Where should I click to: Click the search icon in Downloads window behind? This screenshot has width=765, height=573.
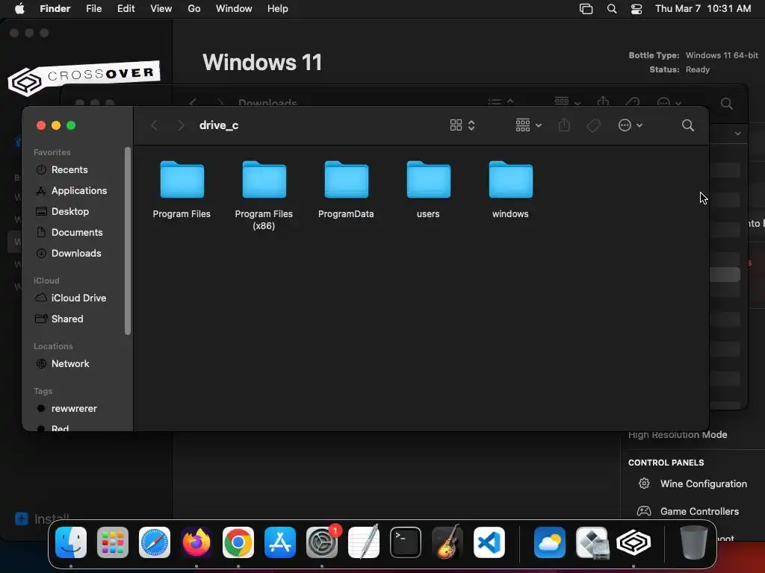[x=726, y=103]
